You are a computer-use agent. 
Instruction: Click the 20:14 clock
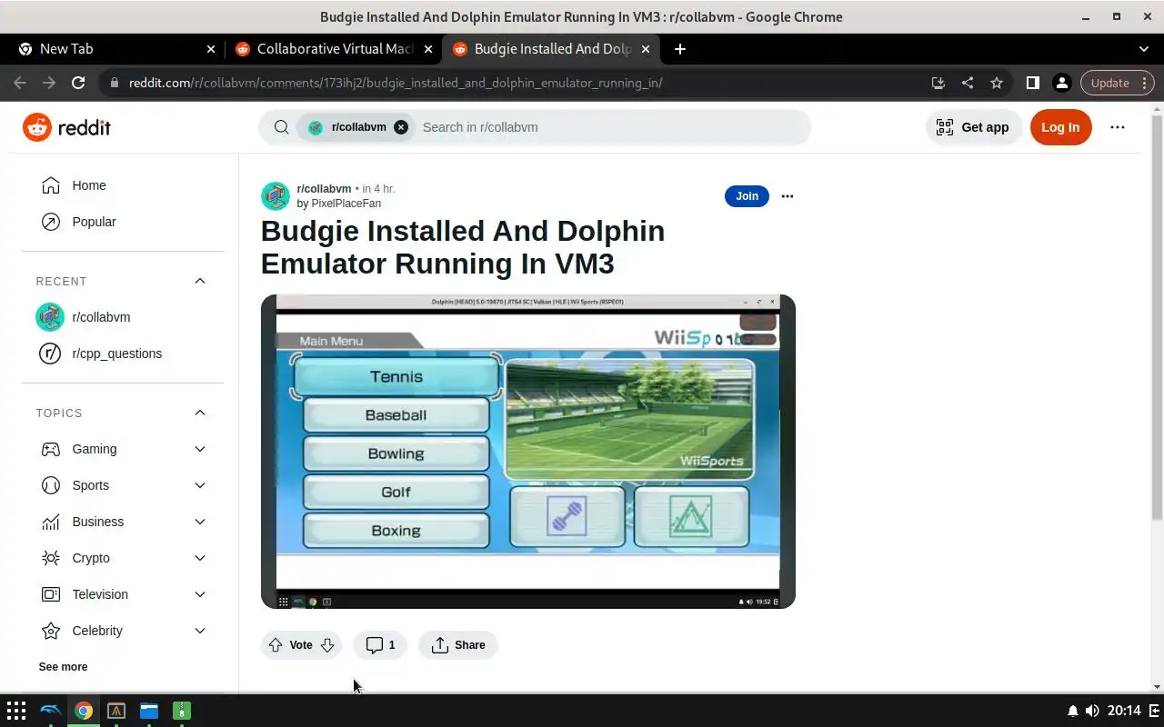point(1125,711)
